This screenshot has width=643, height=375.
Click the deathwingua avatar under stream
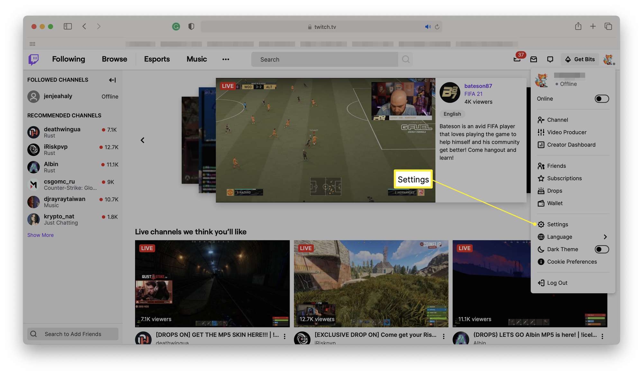(143, 338)
